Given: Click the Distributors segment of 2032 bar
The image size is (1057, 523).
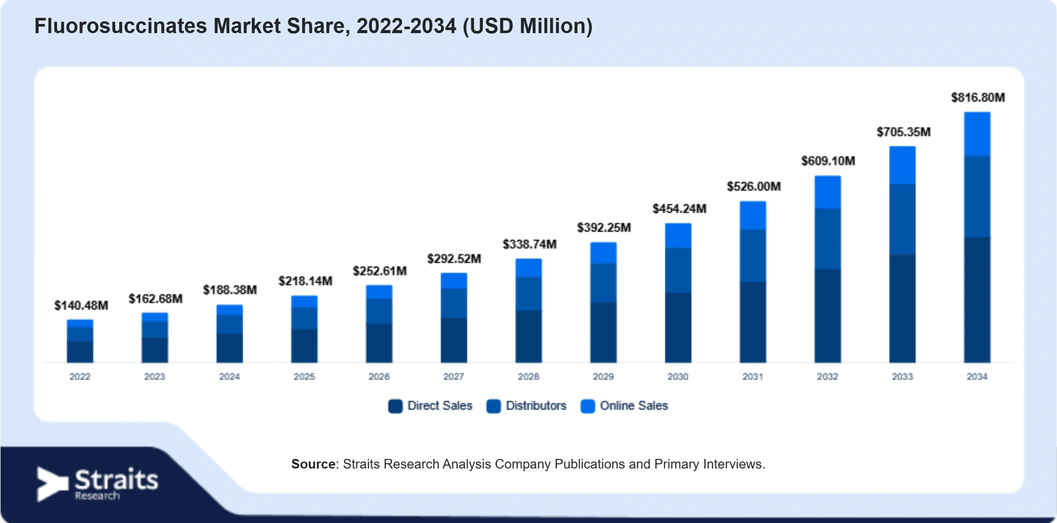Looking at the screenshot, I should [828, 239].
